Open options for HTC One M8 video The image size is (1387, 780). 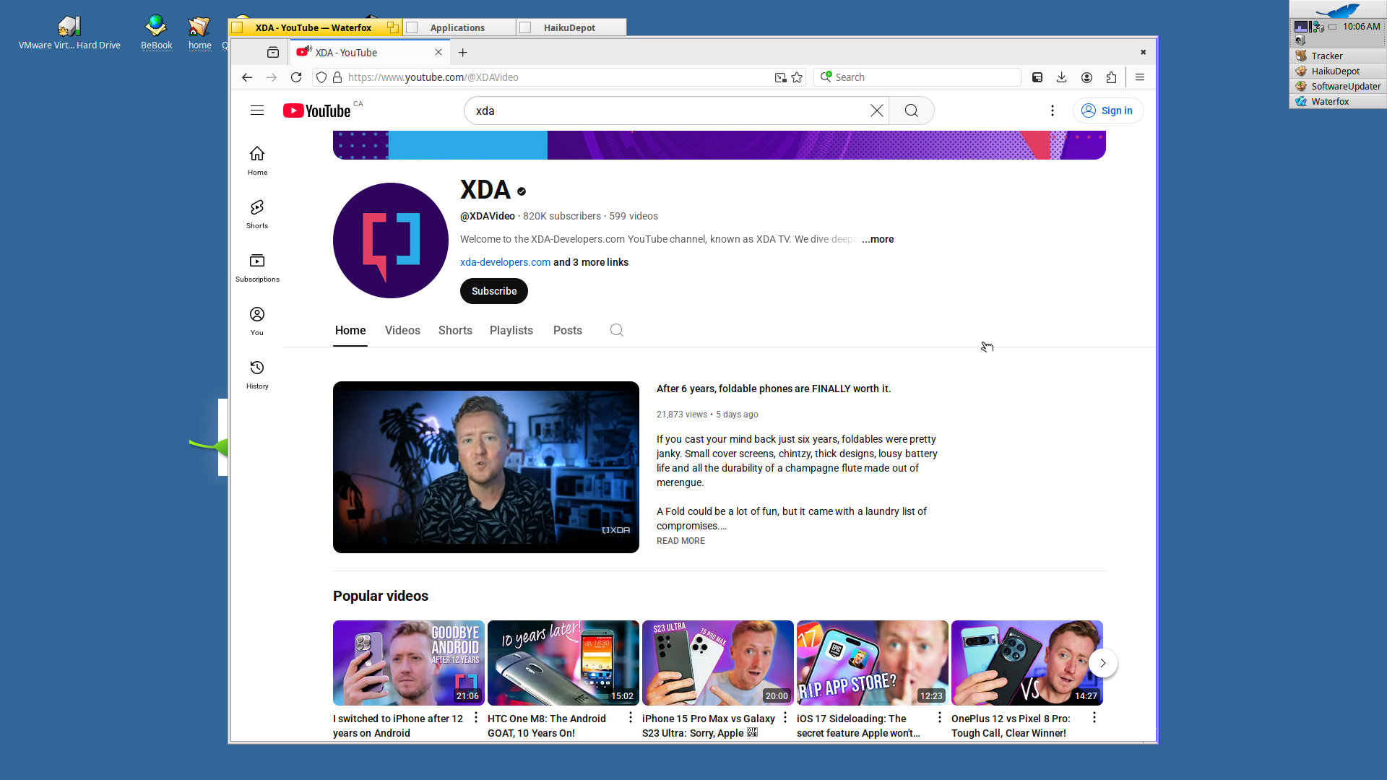(x=631, y=717)
